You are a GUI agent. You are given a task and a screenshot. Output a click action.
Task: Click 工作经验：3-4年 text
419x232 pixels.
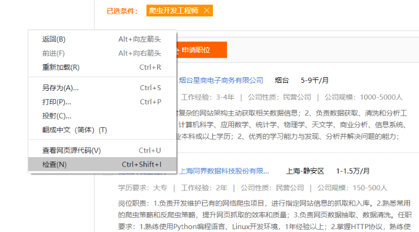click(x=208, y=97)
